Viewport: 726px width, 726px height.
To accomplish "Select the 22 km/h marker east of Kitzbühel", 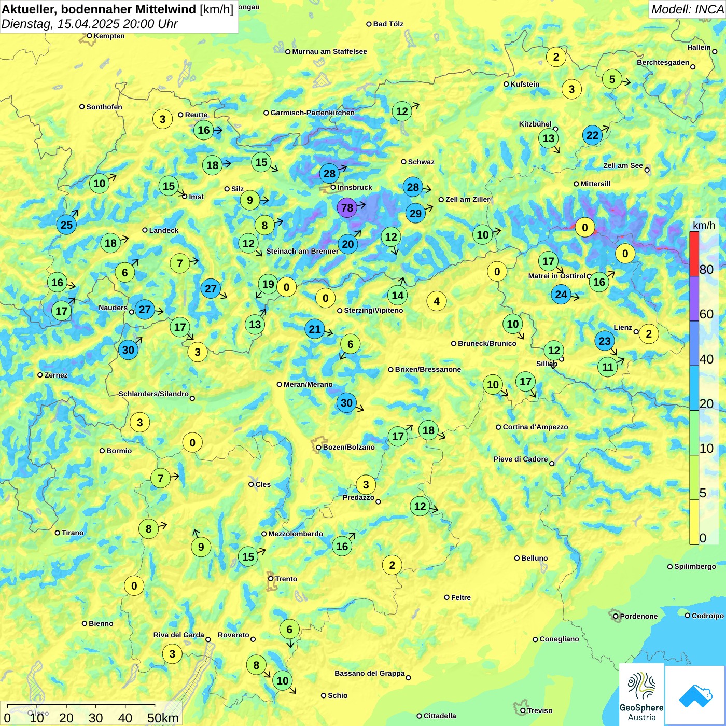I will (x=592, y=135).
